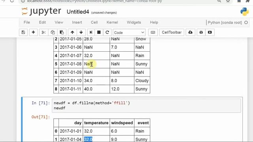Viewport: 253px width, 142px height.
Task: Open the Kernel menu
Action: 112,22
